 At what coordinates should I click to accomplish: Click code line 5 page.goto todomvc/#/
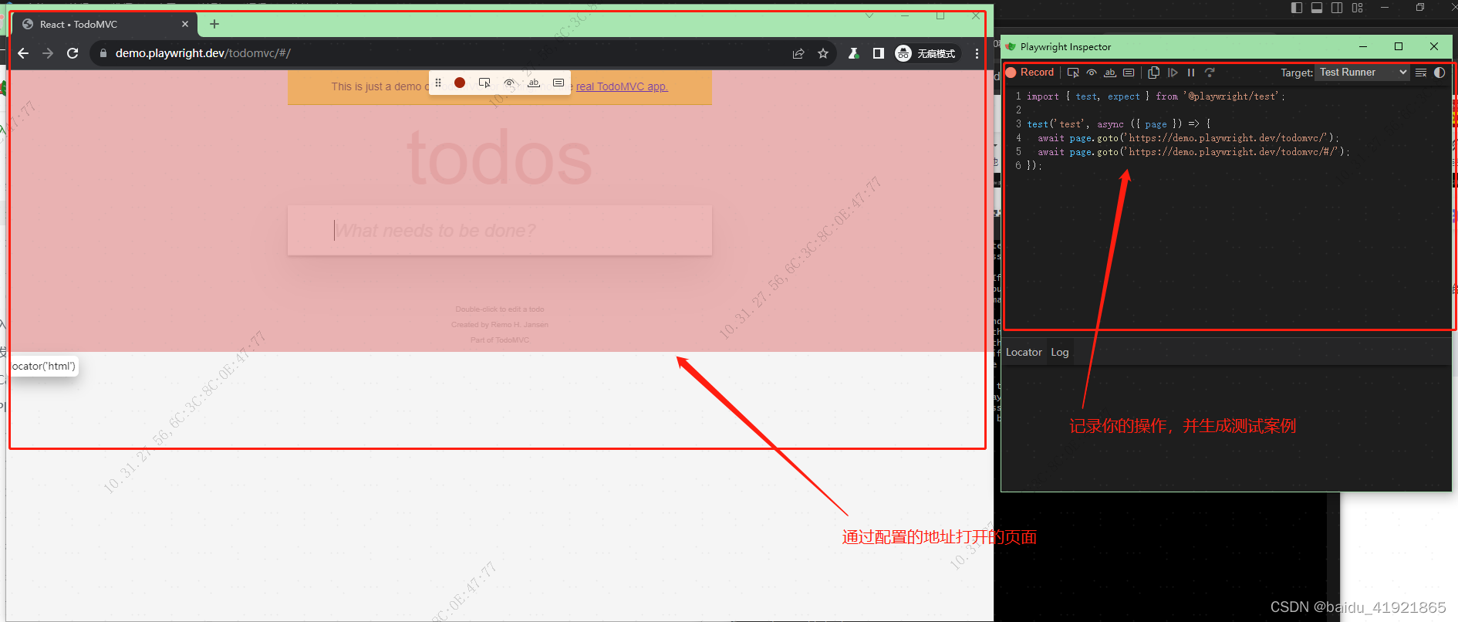point(1193,152)
